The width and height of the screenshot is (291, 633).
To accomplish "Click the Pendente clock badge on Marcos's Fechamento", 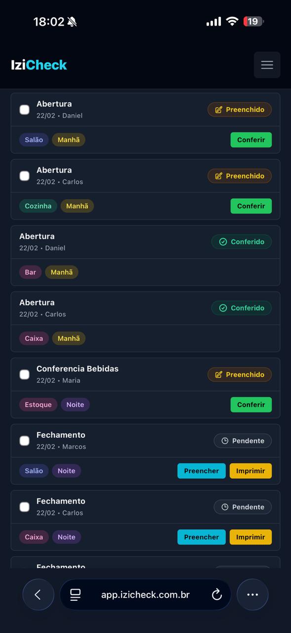I will pos(243,440).
